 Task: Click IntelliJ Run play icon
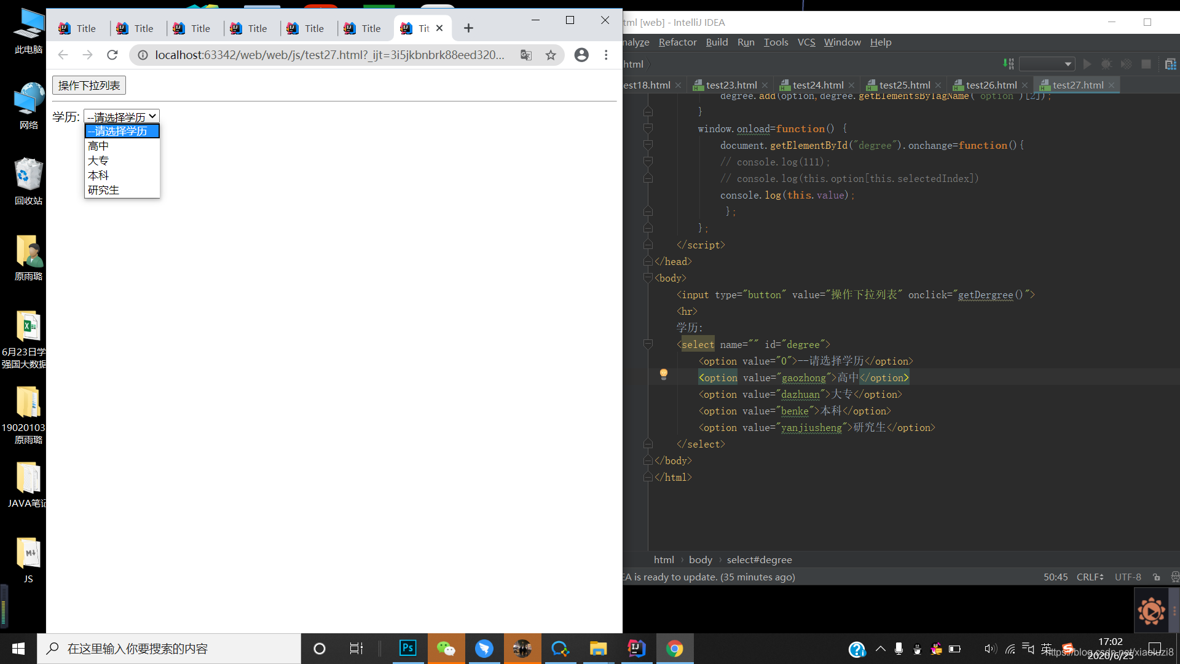[1087, 64]
